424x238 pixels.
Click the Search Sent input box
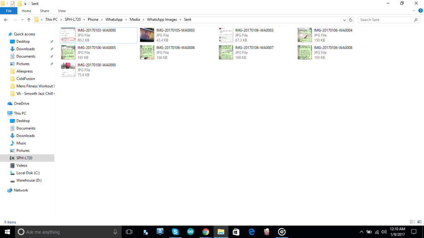385,20
